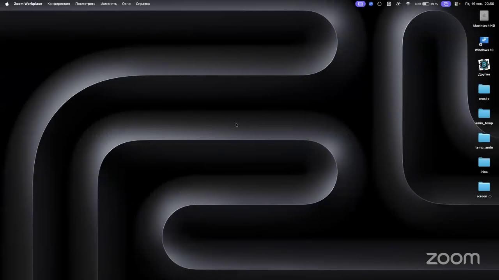Screen dimensions: 499x280
Task: Open the Wi-Fi status menu
Action: (x=408, y=4)
